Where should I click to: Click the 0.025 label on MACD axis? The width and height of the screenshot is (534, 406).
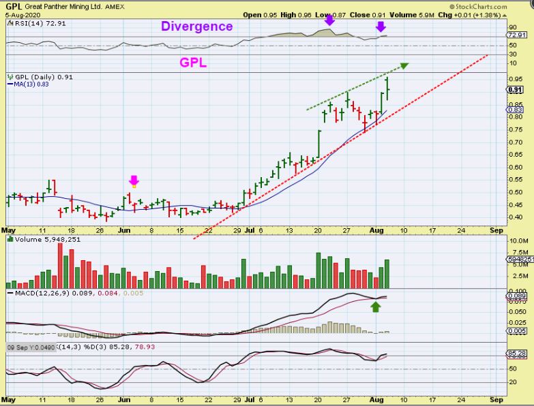pyautogui.click(x=518, y=322)
